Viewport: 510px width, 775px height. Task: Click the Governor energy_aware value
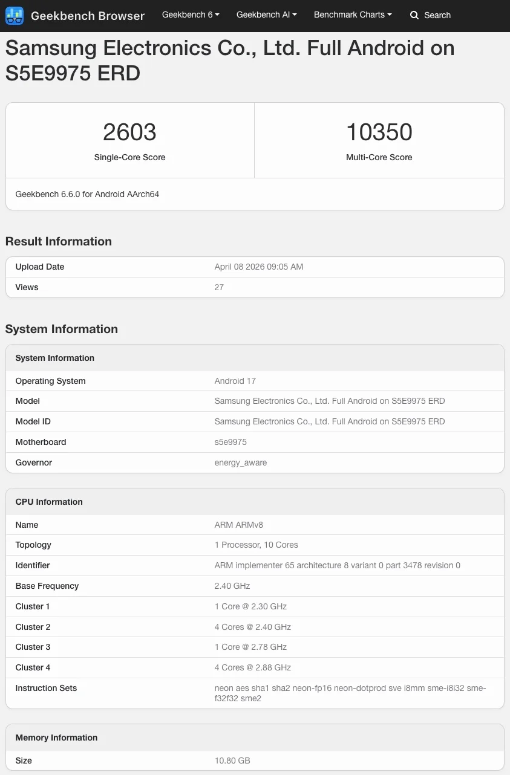click(241, 462)
